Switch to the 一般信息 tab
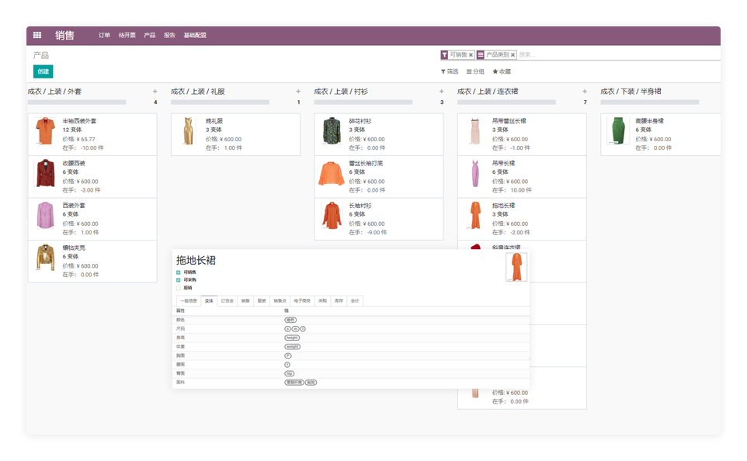 click(188, 300)
